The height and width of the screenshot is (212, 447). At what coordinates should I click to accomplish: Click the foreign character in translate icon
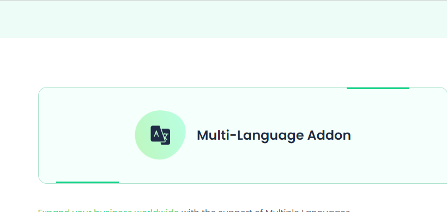coord(166,136)
